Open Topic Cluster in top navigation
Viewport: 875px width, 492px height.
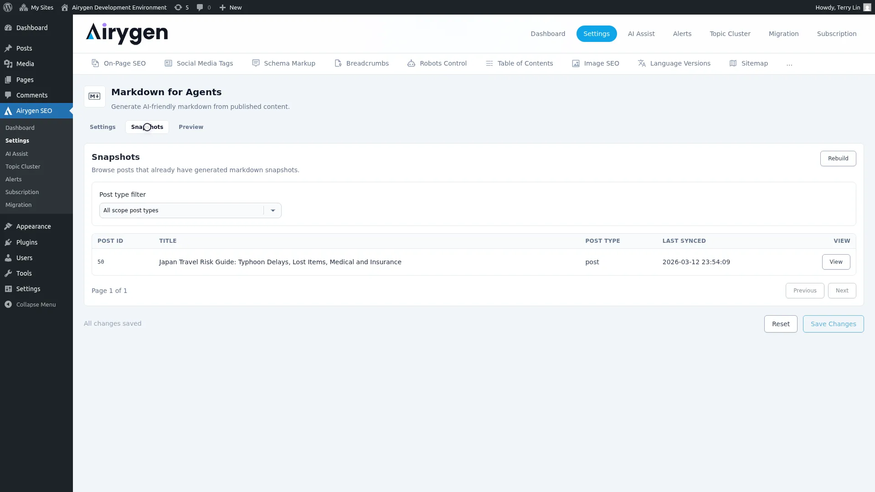pos(730,34)
